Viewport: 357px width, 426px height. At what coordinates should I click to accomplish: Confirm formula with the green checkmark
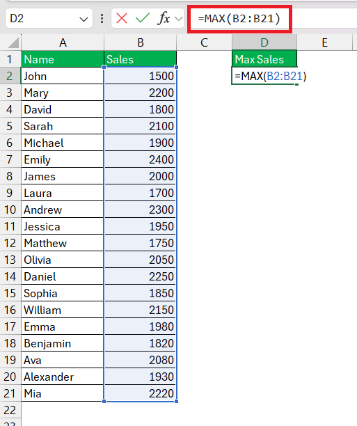[x=143, y=19]
